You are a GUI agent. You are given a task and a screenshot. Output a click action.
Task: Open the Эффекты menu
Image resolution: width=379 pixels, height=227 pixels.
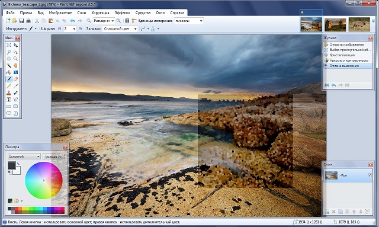click(x=123, y=12)
